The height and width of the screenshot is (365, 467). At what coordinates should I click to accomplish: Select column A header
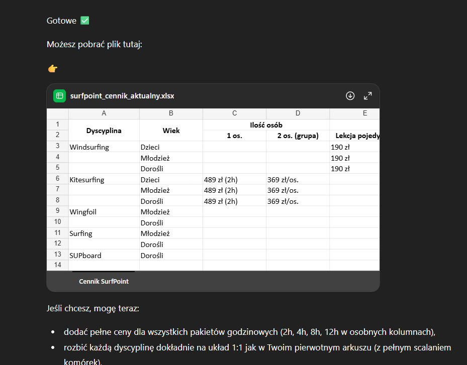[104, 113]
